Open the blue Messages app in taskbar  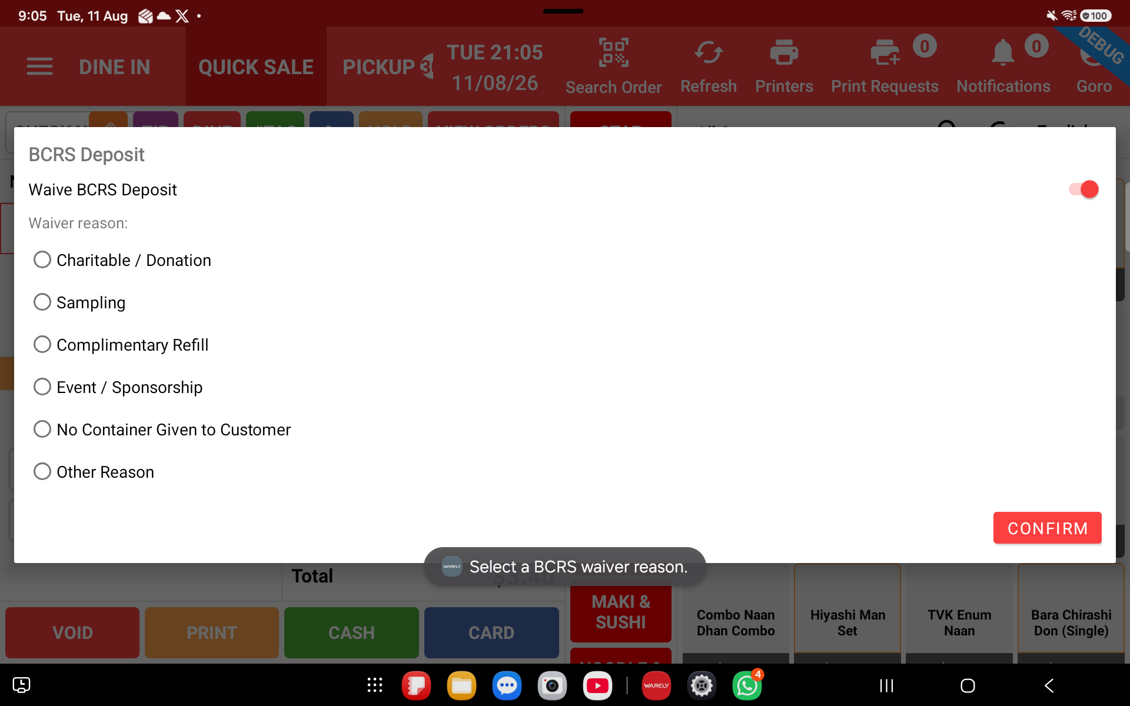pos(507,685)
